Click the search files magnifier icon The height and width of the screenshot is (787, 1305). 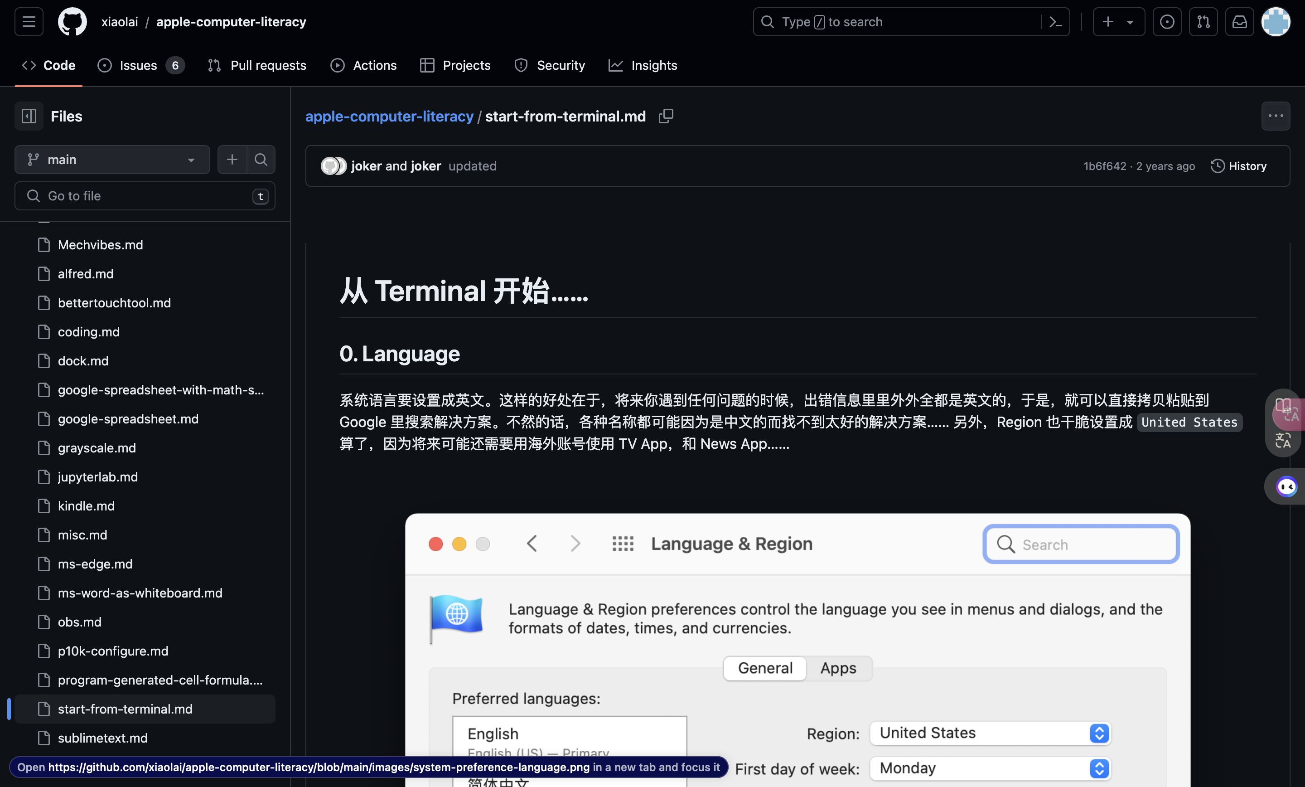261,160
